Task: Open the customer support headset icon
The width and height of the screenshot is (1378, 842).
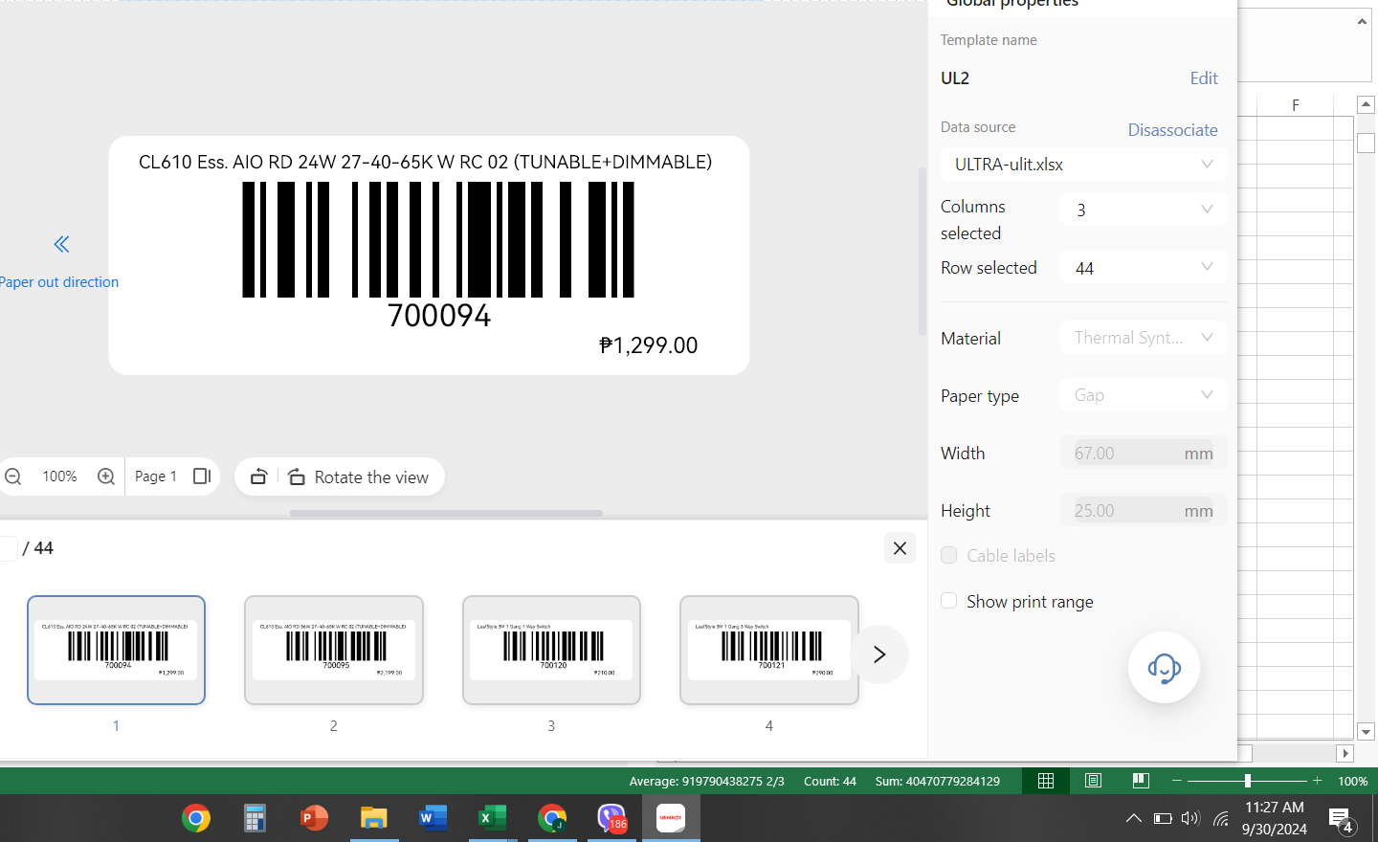Action: coord(1163,668)
